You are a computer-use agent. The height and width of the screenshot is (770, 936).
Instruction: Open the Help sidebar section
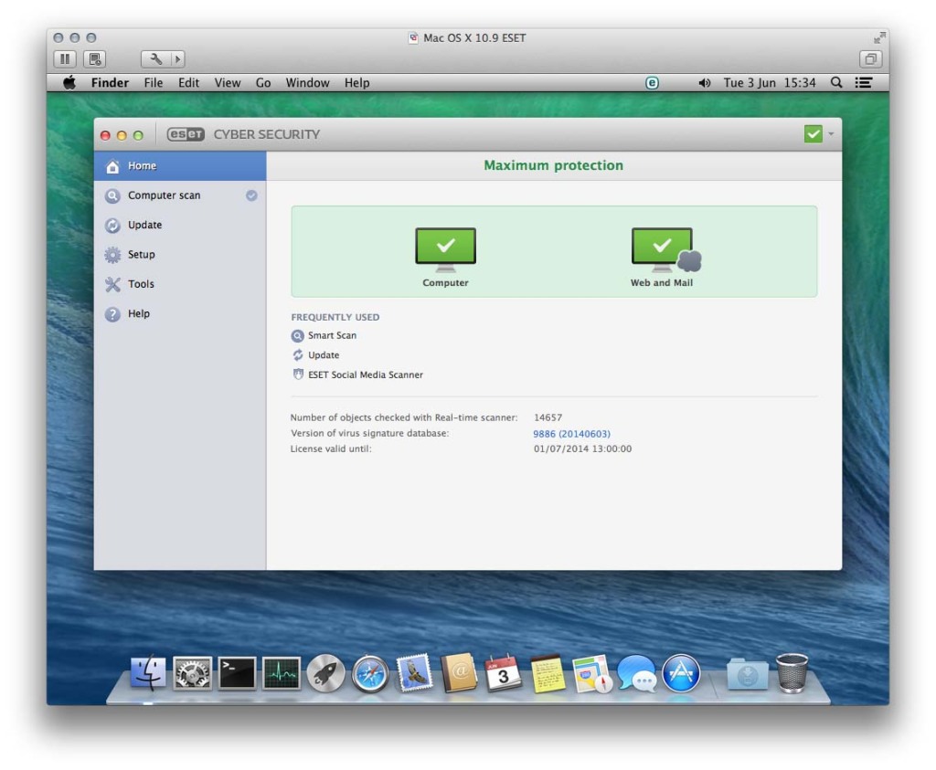click(180, 313)
